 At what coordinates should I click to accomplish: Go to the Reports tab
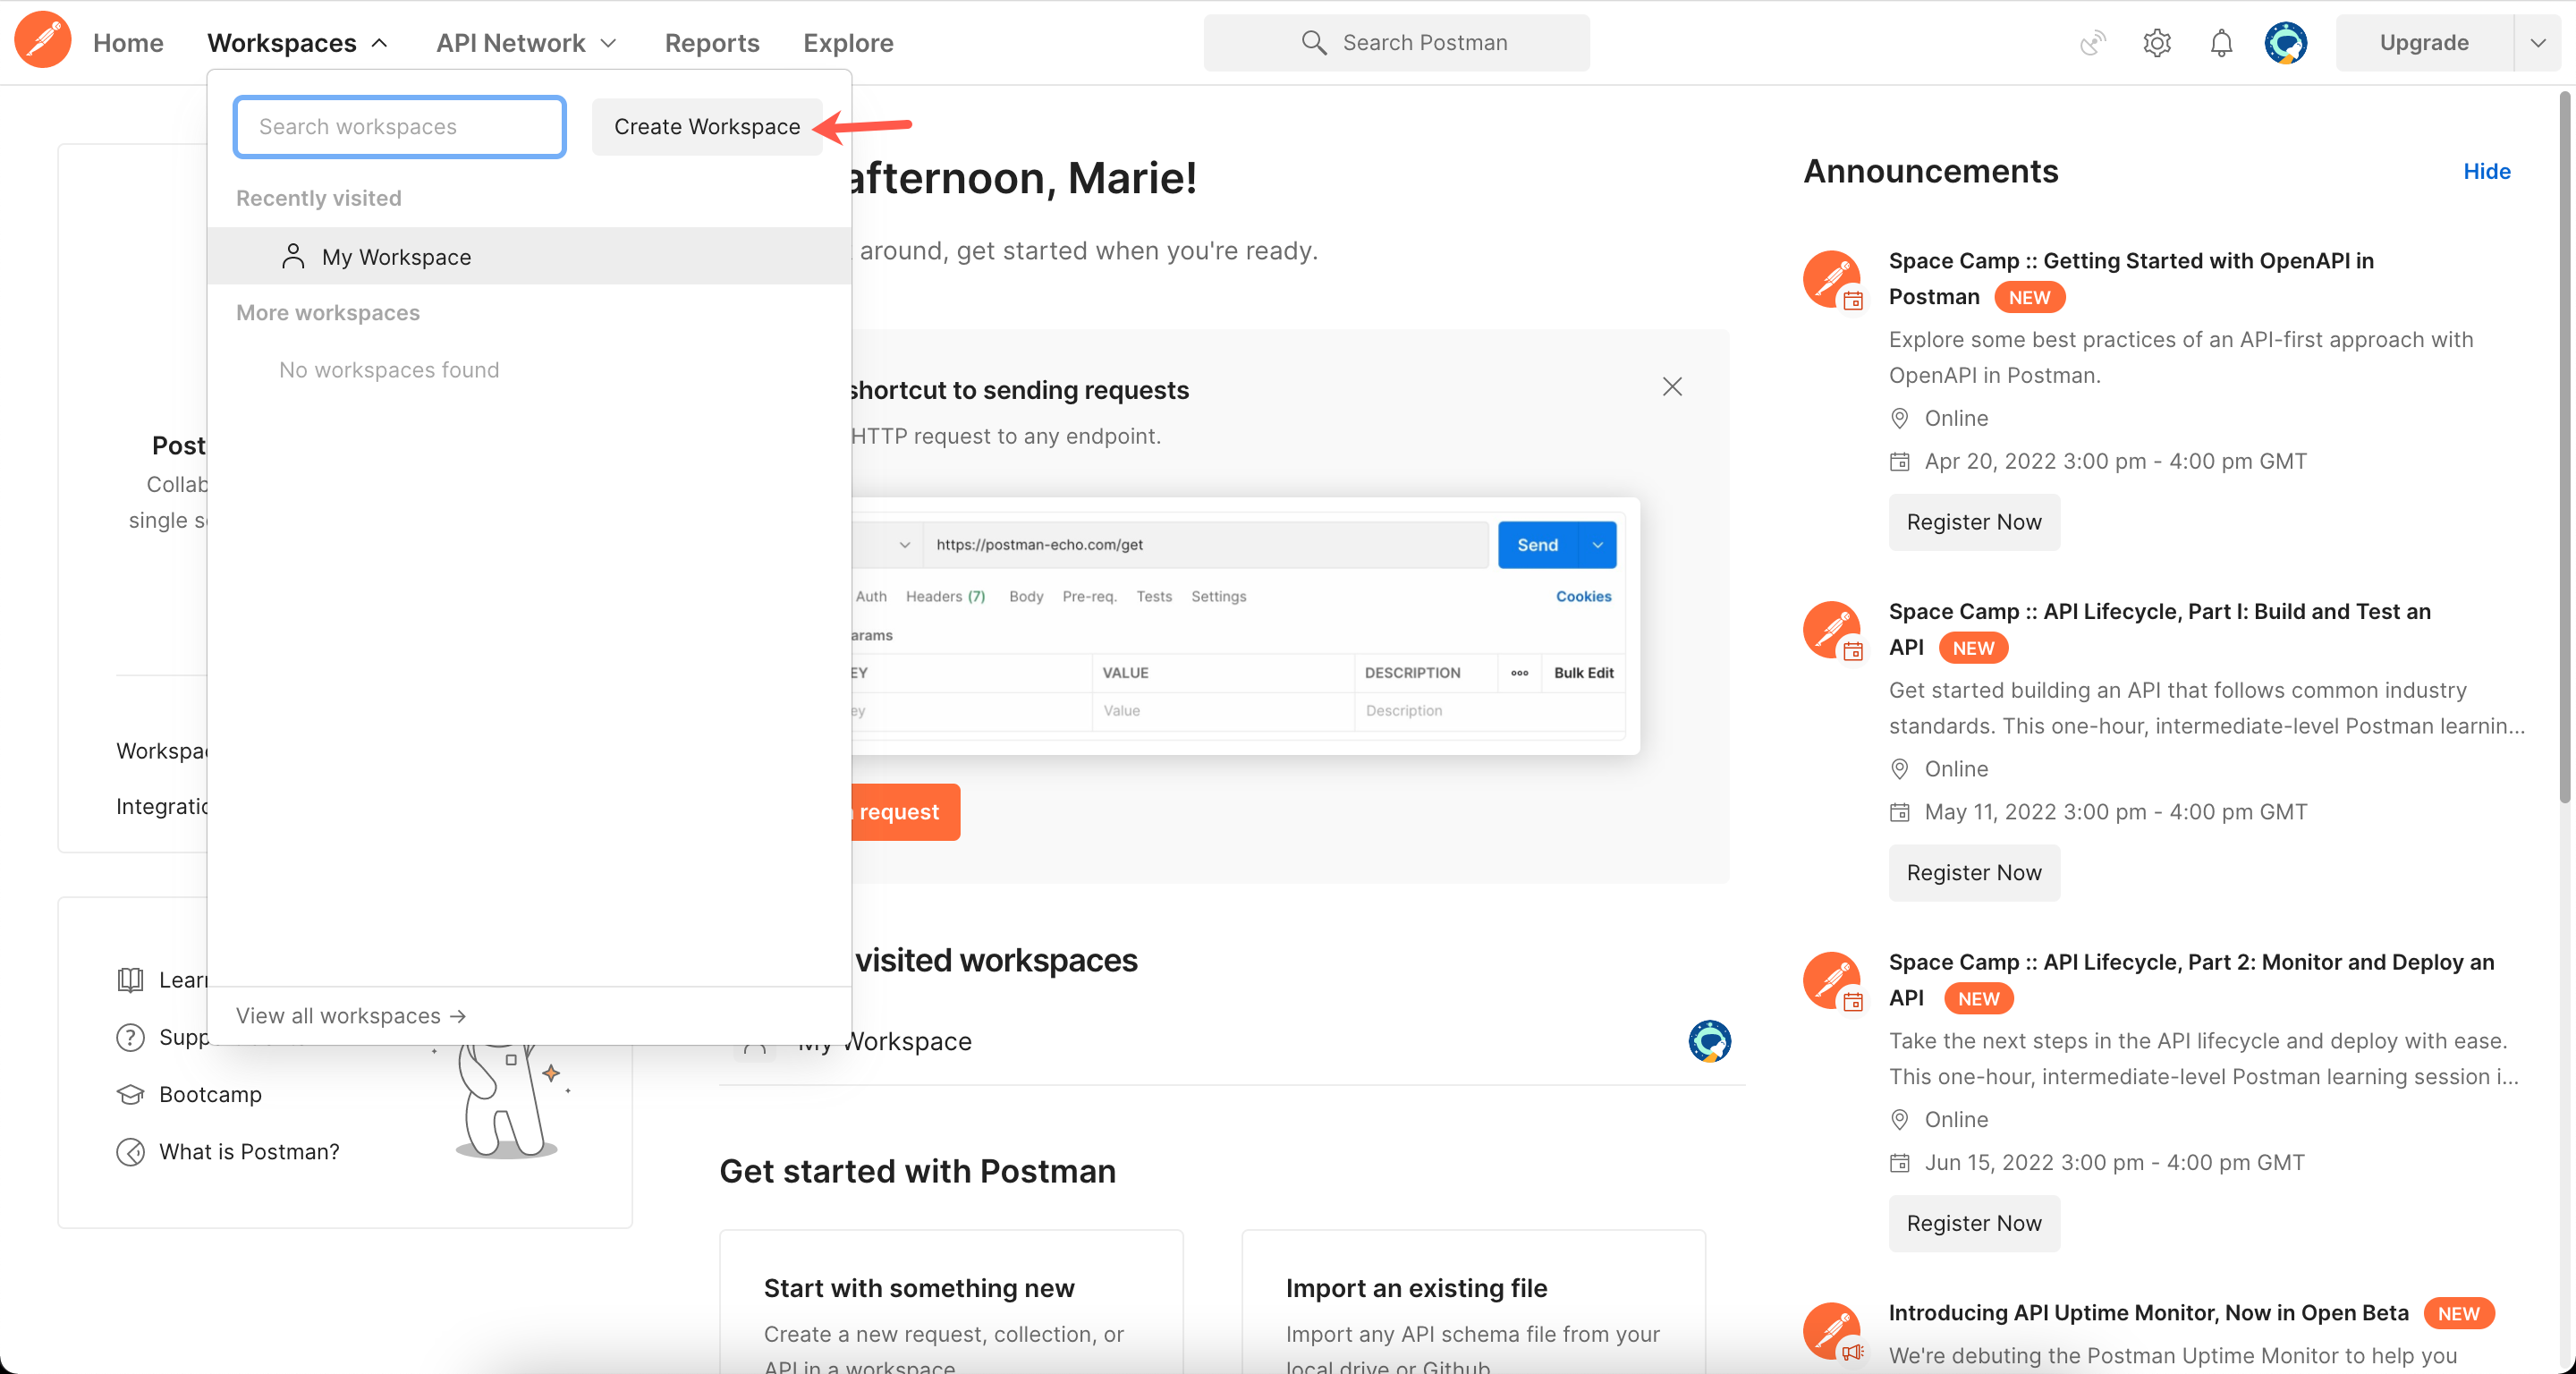tap(711, 43)
